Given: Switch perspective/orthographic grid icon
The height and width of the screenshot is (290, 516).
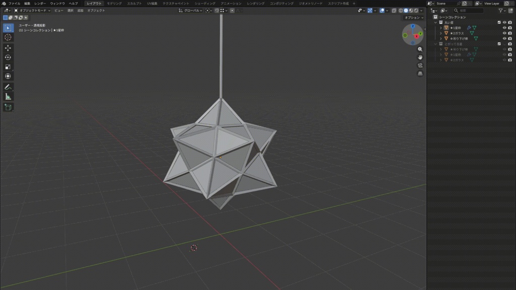Looking at the screenshot, I should click(420, 74).
